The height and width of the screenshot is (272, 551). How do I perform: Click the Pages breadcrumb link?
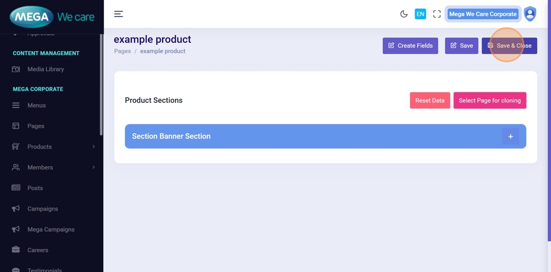point(122,51)
